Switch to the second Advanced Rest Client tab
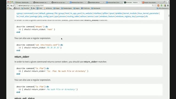The width and height of the screenshot is (176, 99). [x=114, y=2]
